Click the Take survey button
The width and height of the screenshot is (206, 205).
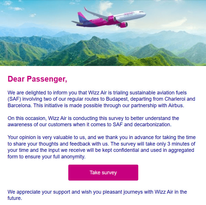pos(103,173)
